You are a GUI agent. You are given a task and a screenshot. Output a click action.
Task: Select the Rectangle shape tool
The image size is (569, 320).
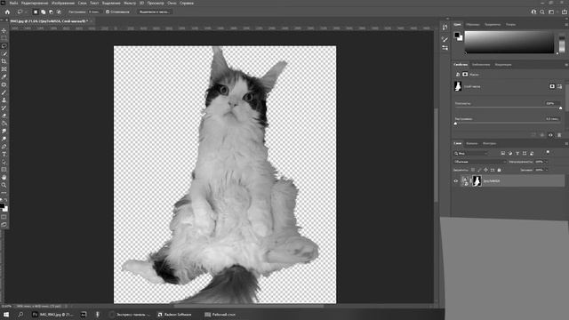pyautogui.click(x=4, y=170)
